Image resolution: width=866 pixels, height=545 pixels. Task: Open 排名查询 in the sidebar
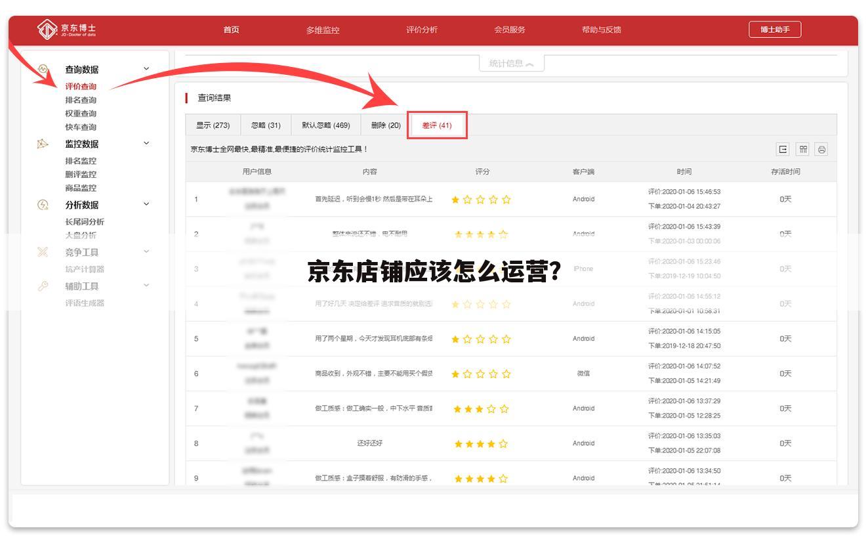tap(81, 100)
